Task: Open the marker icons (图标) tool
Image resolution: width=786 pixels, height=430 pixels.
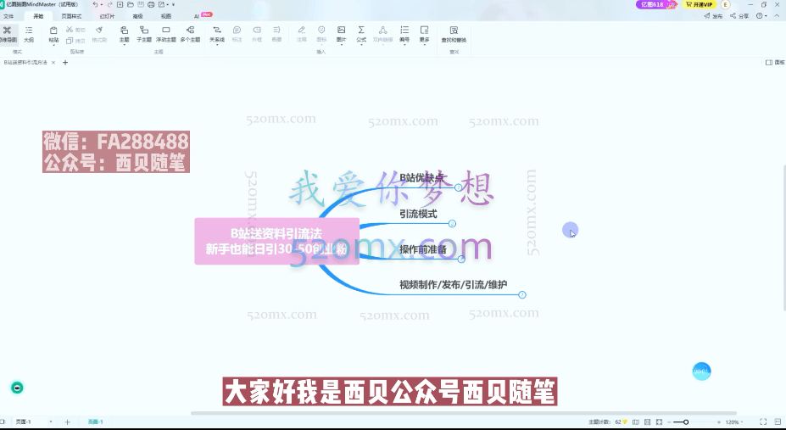Action: (x=322, y=34)
